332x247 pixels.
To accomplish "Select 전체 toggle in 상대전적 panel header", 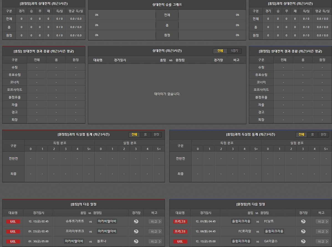I will click(x=220, y=51).
